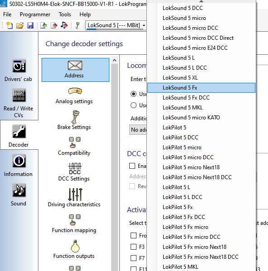Open Function mapping category
The image size is (268, 271).
pos(74,223)
